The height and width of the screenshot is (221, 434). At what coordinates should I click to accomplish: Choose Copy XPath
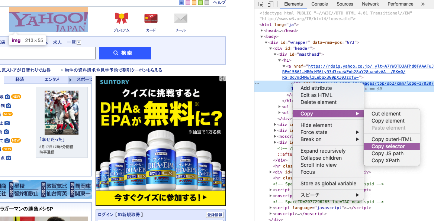(392, 161)
